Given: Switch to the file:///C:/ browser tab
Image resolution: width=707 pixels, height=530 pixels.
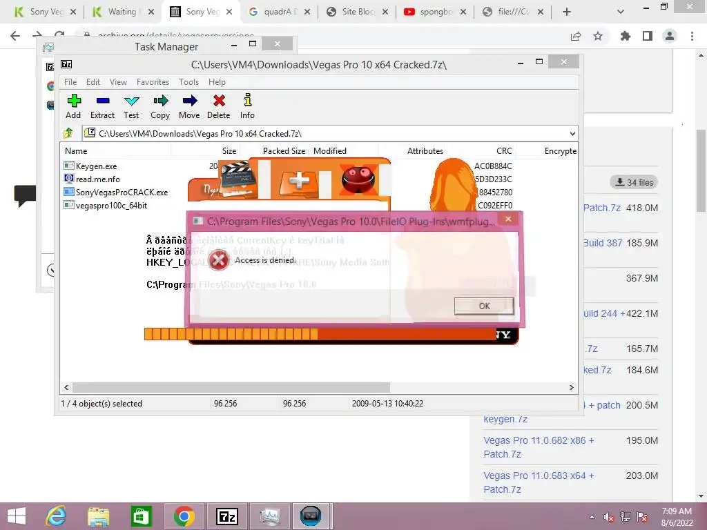Looking at the screenshot, I should 513,12.
